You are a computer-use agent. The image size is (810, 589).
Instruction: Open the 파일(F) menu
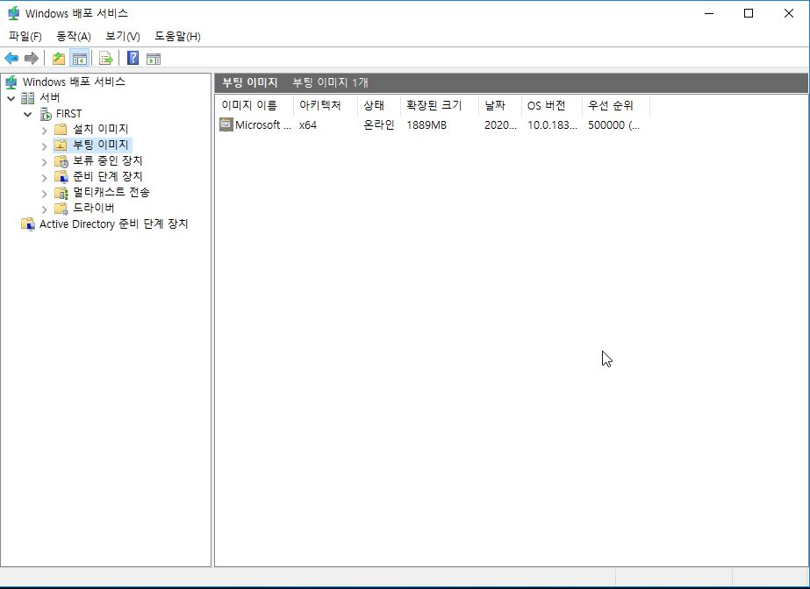point(25,36)
